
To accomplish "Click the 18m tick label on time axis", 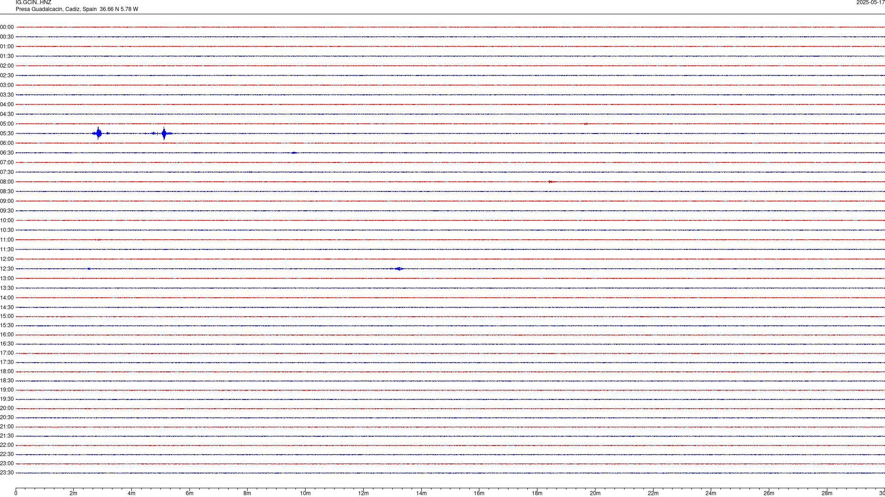I will click(537, 493).
